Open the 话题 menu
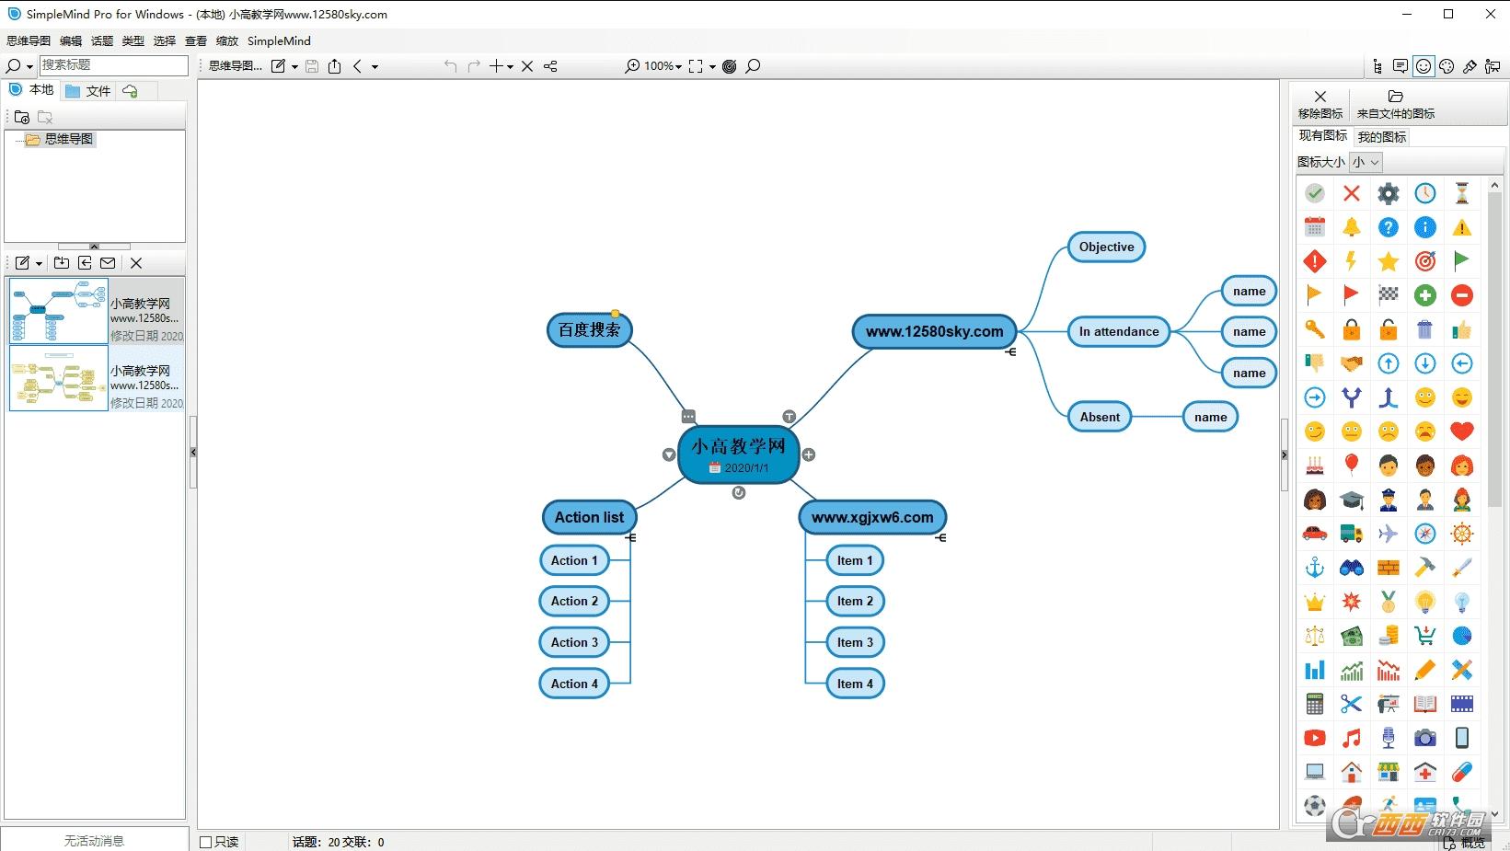1510x851 pixels. pos(102,40)
